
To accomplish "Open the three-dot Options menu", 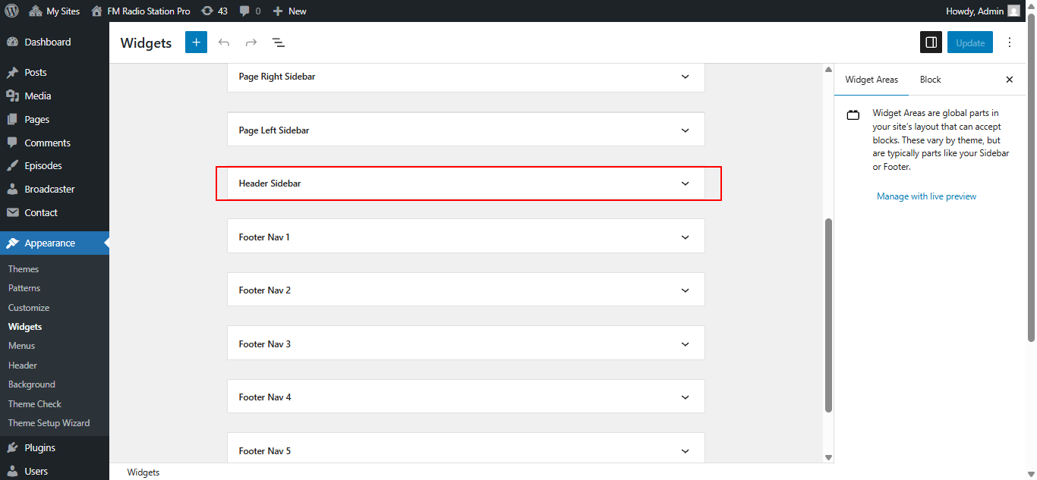I will click(x=1010, y=42).
